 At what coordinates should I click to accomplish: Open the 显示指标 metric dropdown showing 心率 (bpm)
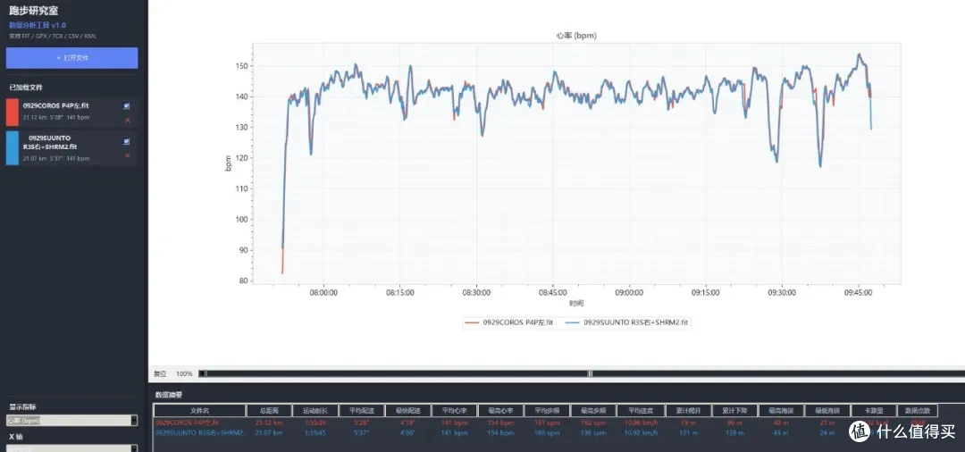(72, 421)
